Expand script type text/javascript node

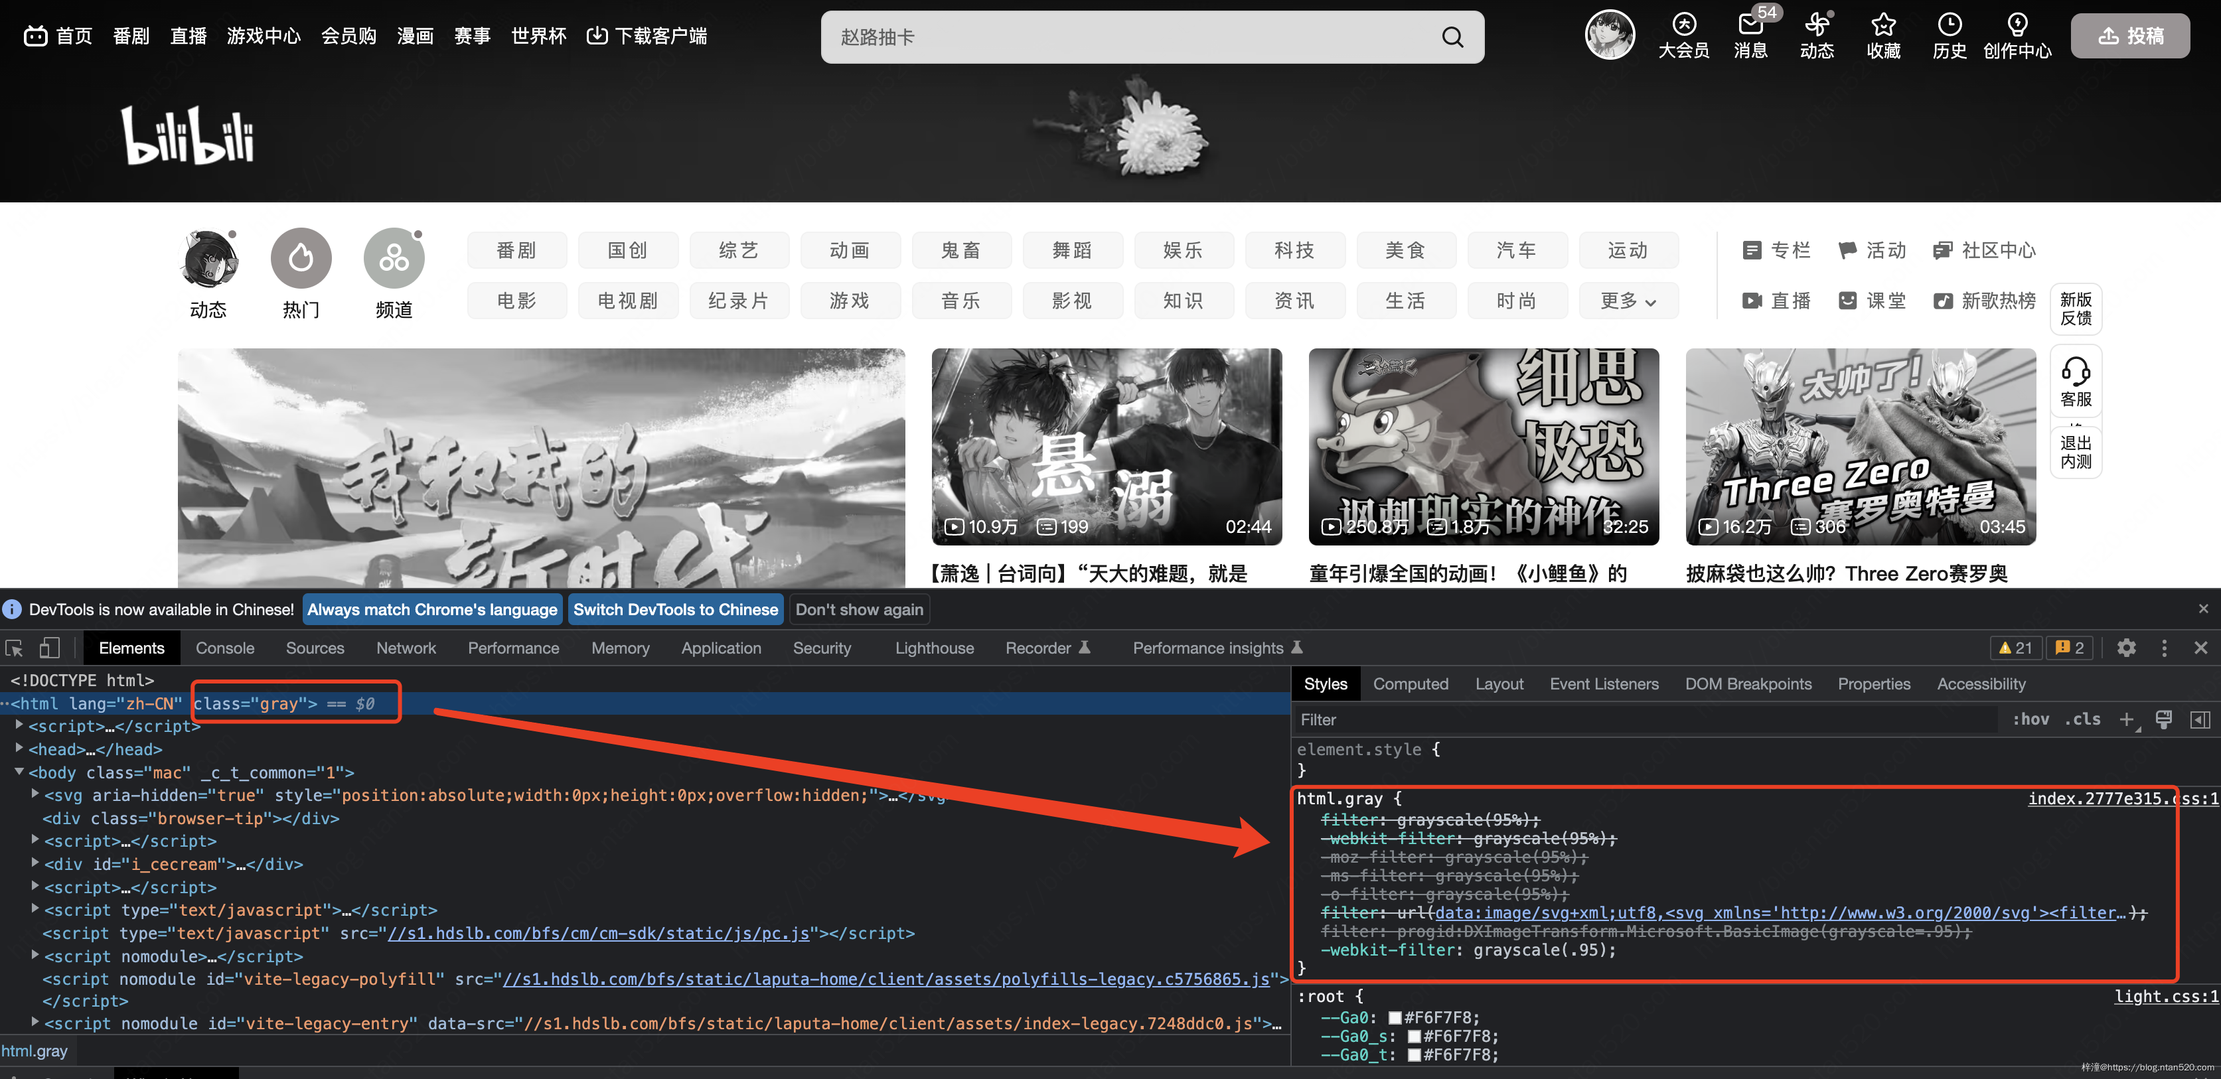coord(35,908)
